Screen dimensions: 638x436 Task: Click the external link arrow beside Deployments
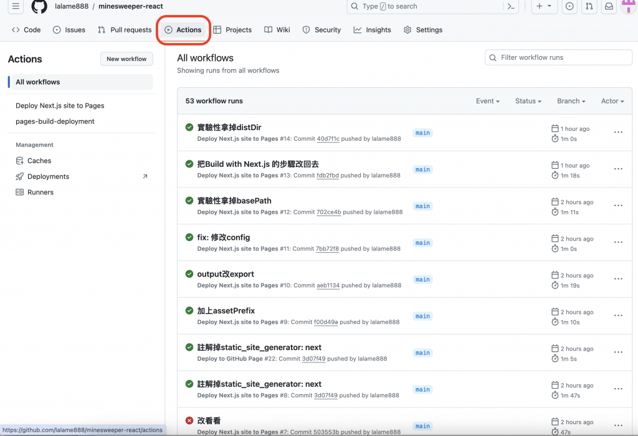(x=145, y=176)
